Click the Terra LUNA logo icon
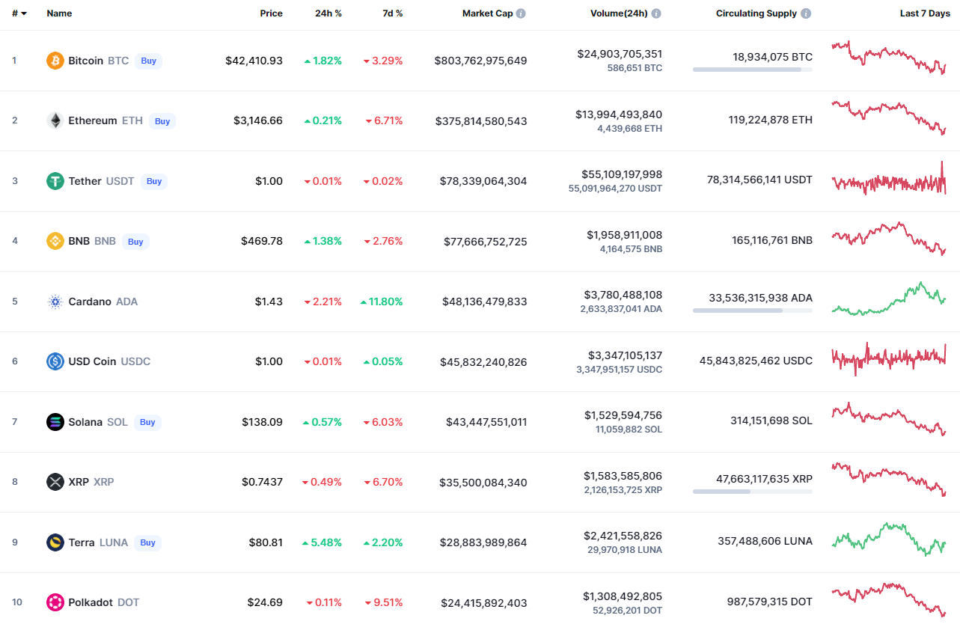This screenshot has width=960, height=630. click(55, 542)
